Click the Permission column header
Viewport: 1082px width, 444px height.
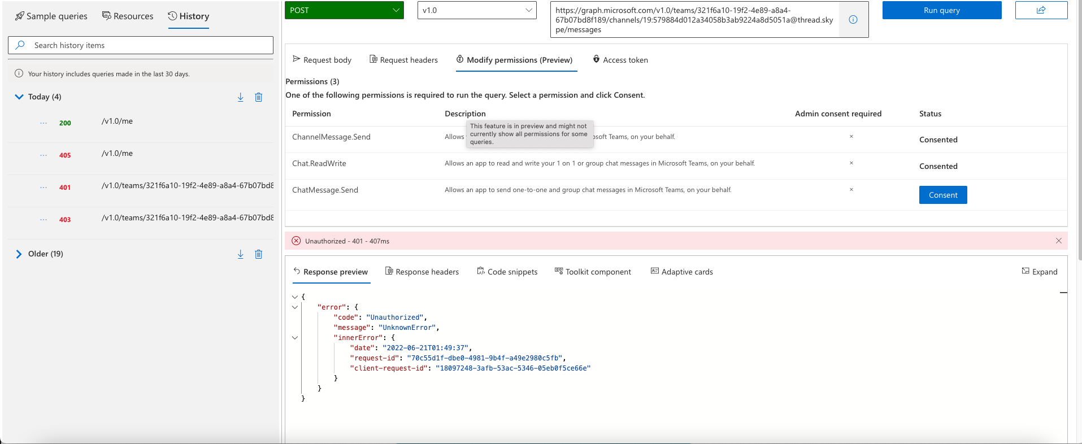coord(311,114)
